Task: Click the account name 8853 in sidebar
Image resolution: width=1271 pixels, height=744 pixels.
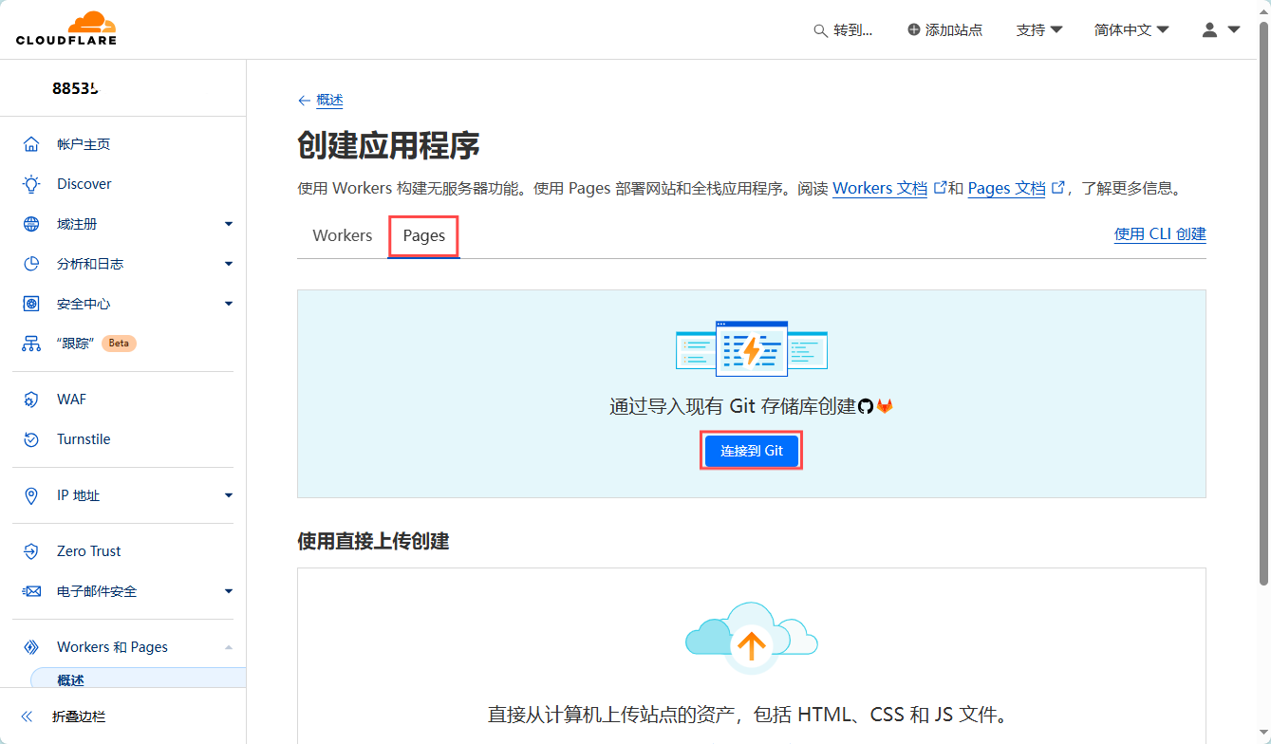Action: tap(75, 88)
